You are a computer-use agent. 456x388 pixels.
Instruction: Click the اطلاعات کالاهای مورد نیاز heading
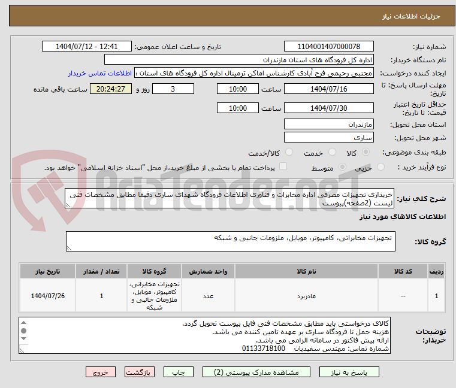coord(403,217)
